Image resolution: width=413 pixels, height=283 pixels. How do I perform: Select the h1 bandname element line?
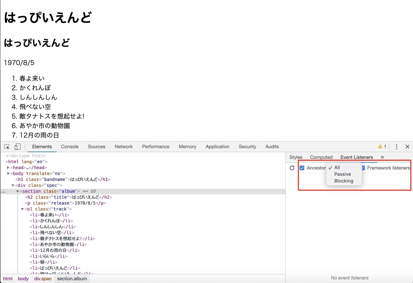(x=63, y=180)
